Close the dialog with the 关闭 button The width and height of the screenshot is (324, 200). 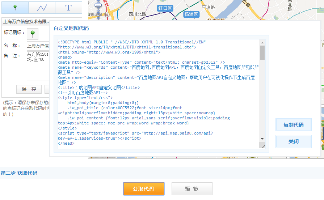[x=293, y=141]
